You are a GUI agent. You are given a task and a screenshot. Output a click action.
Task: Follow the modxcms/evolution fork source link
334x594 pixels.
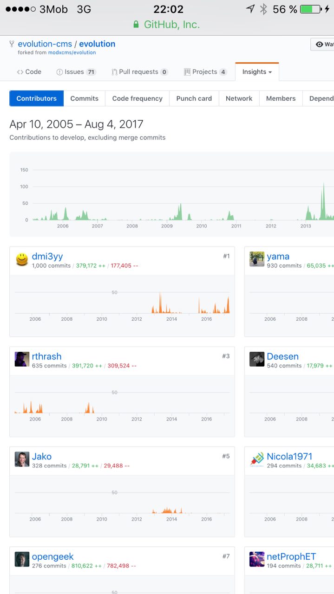(72, 52)
